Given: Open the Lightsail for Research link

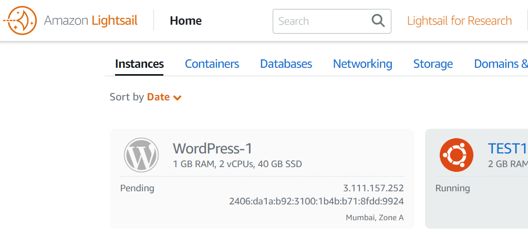Looking at the screenshot, I should pos(459,21).
